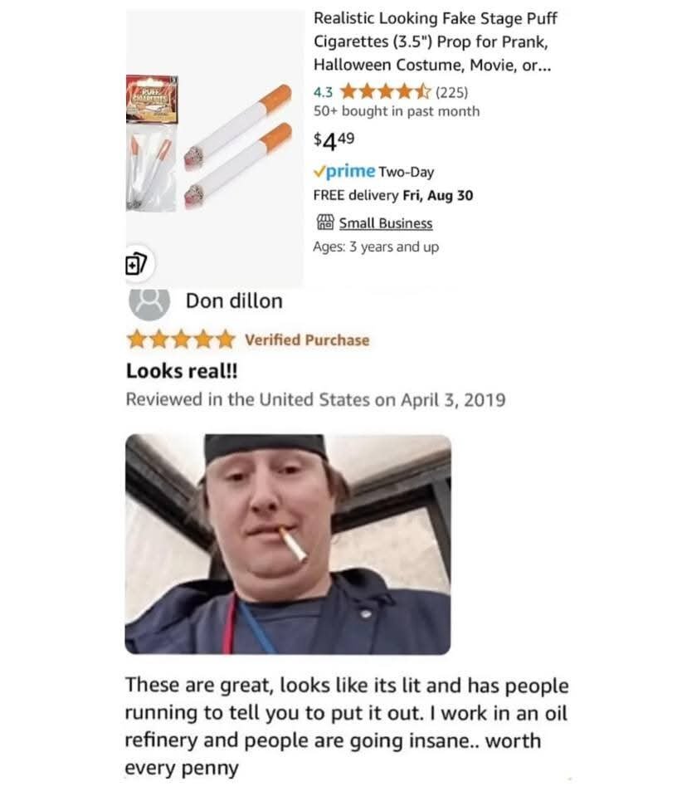The image size is (682, 801).
Task: Open the Small Business link
Action: pos(386,223)
